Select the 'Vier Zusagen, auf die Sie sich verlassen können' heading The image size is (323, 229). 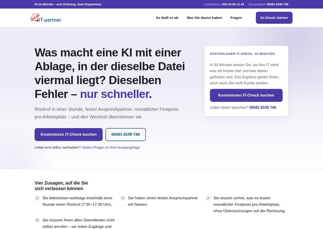[61, 186]
